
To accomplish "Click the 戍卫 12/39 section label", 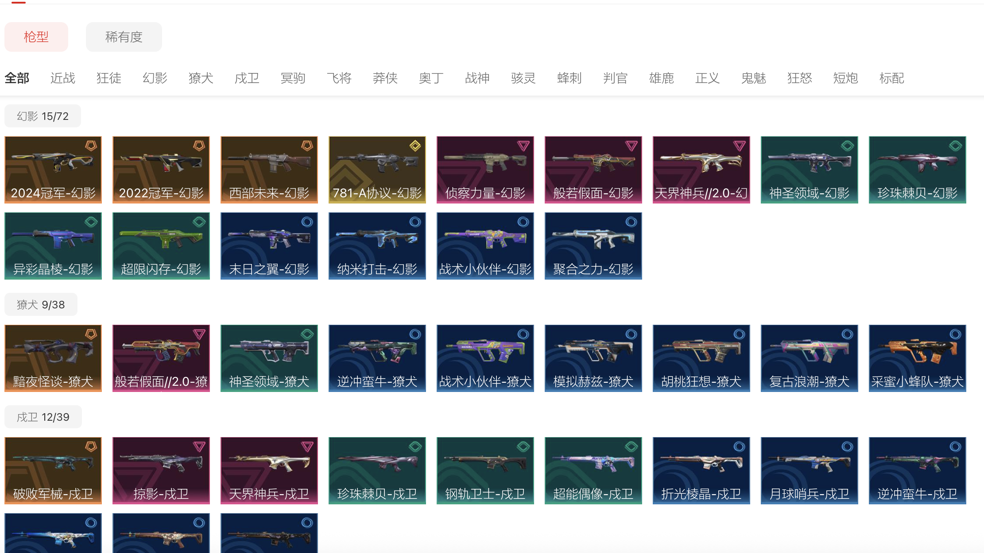I will [43, 417].
